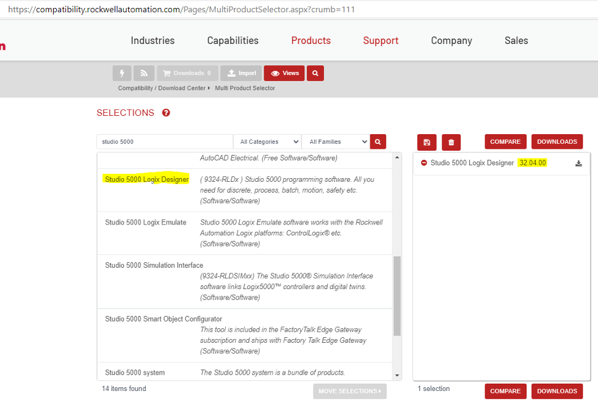
Task: Click the Import upload button
Action: click(242, 73)
